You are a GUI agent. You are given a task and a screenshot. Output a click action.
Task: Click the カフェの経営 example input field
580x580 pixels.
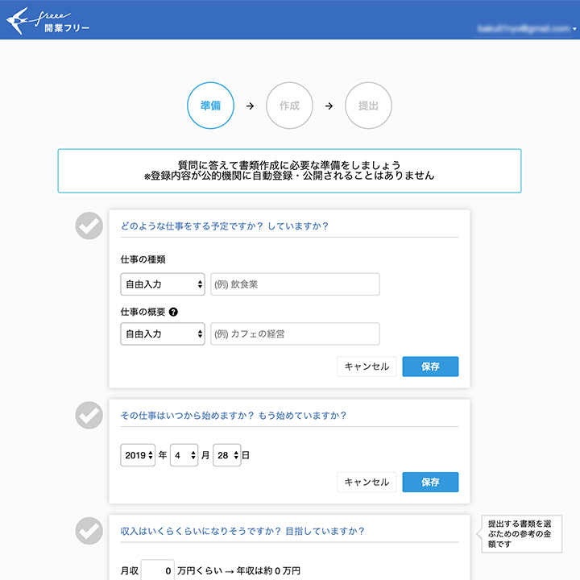295,333
